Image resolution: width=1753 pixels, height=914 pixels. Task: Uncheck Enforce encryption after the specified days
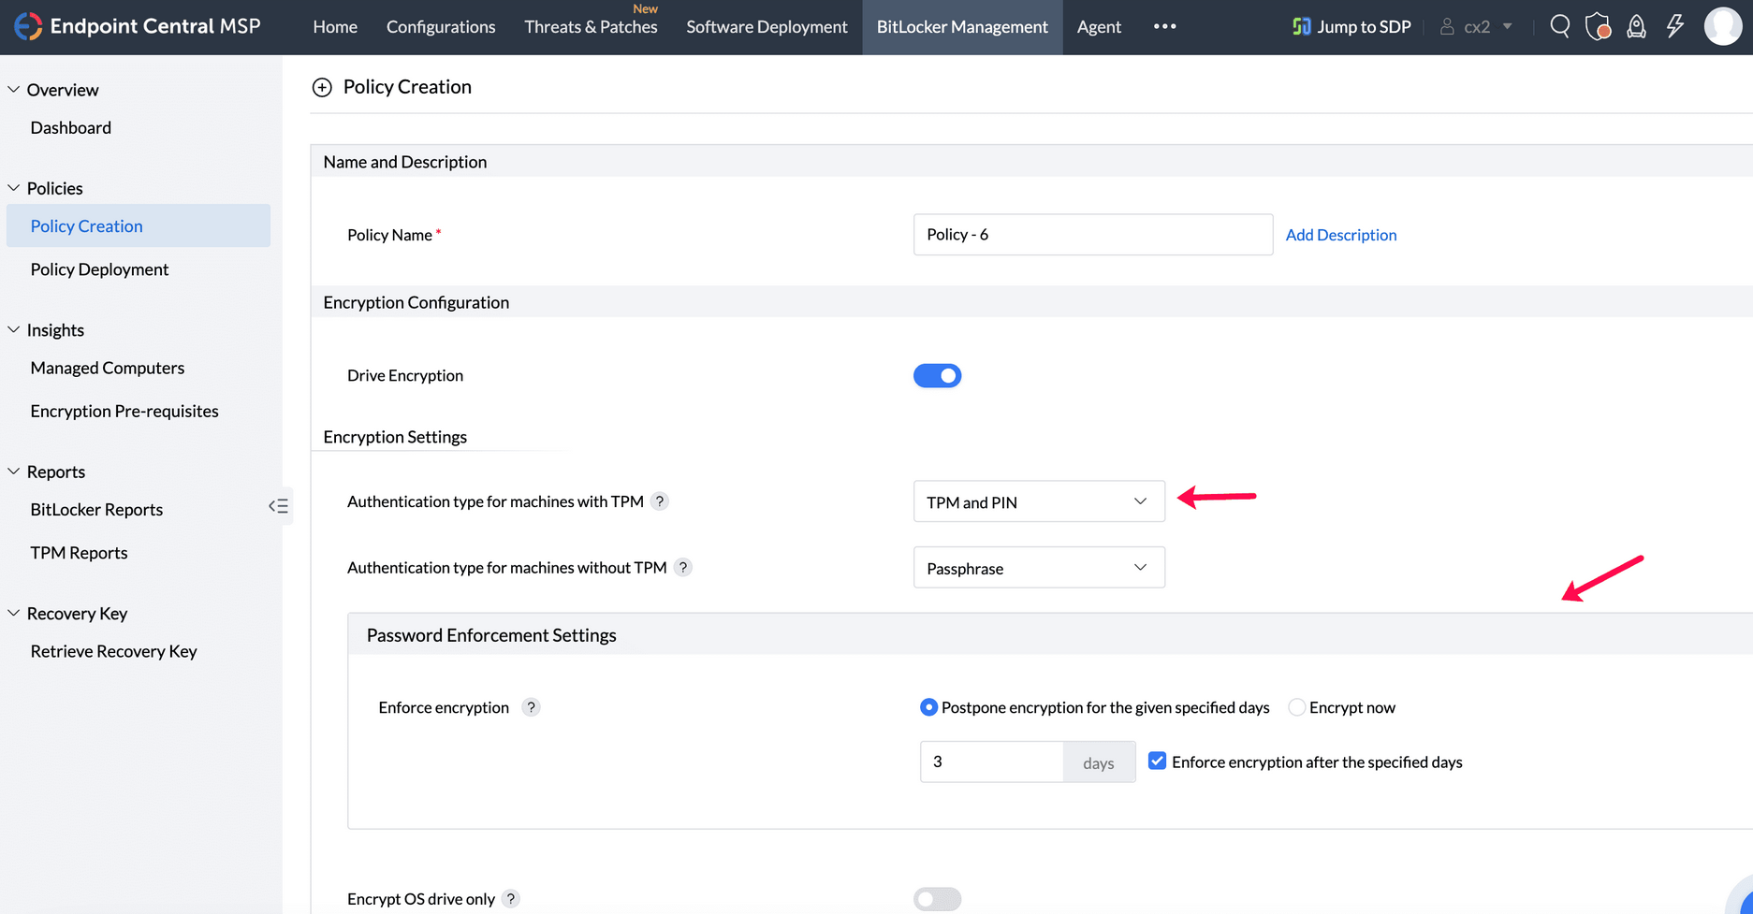coord(1158,762)
